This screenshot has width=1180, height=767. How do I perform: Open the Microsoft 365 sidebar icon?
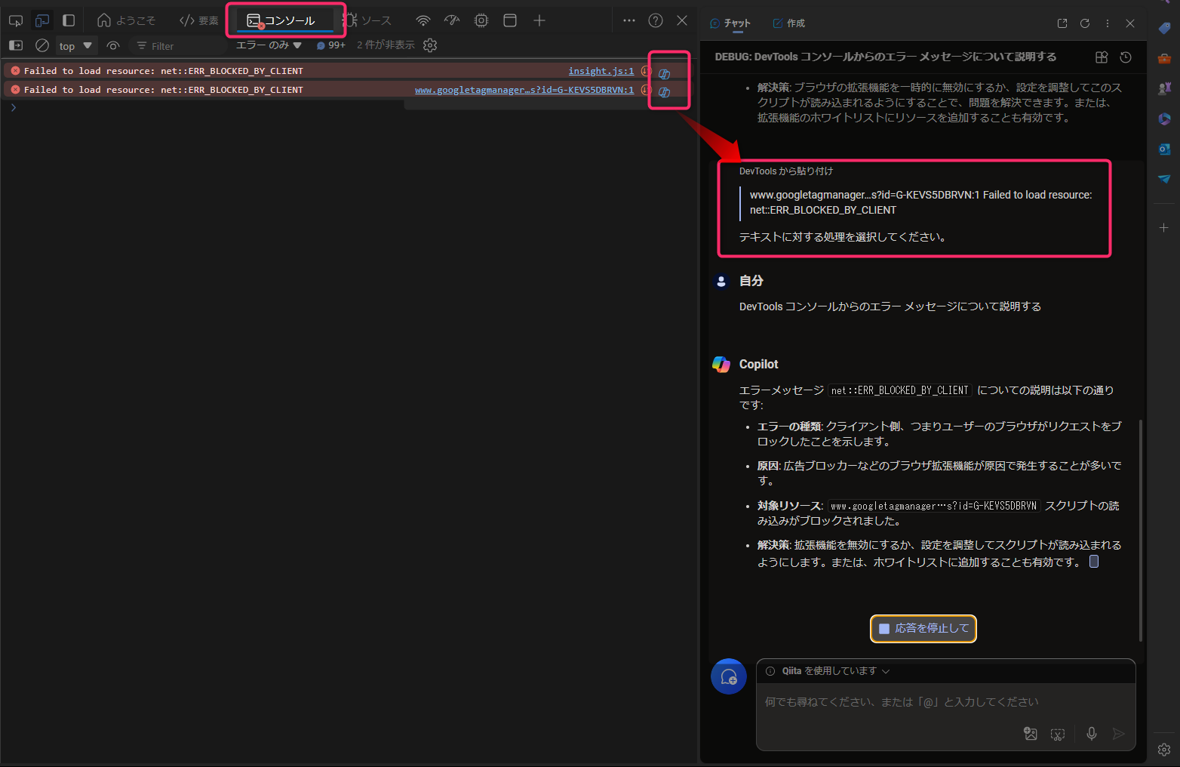click(x=1164, y=119)
